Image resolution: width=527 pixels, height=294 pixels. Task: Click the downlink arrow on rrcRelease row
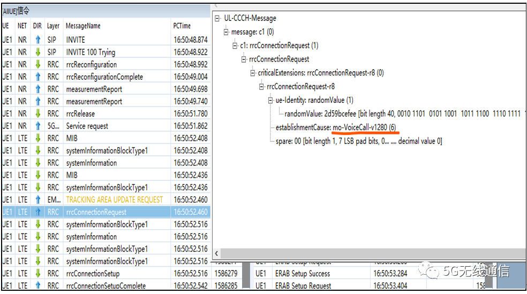[x=38, y=114]
